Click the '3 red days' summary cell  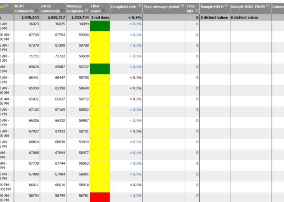pos(100,18)
